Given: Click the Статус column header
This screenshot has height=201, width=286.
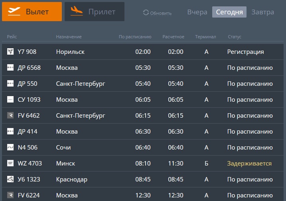Looking at the screenshot, I should [235, 37].
